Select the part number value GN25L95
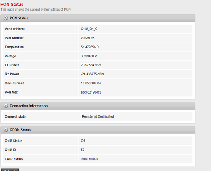The width and height of the screenshot is (211, 171). (x=87, y=38)
